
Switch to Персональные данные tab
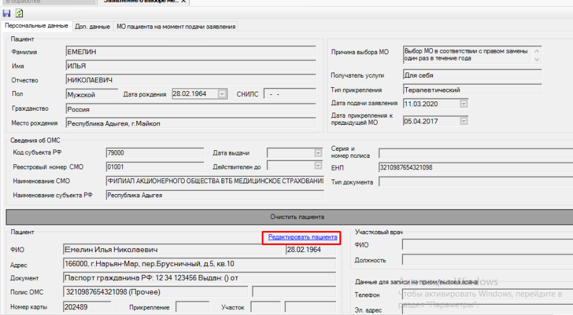(x=36, y=25)
